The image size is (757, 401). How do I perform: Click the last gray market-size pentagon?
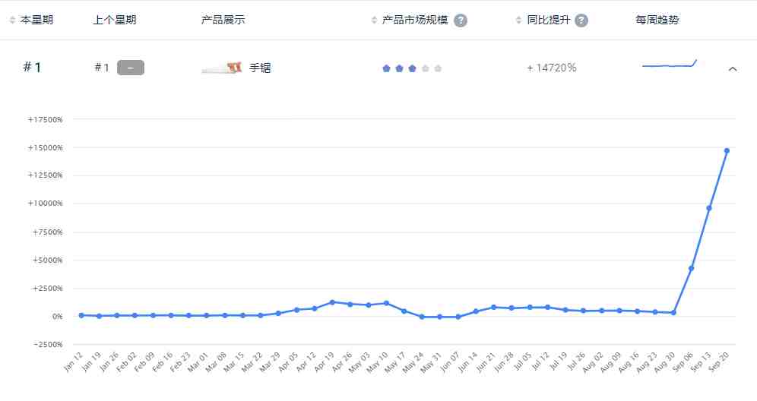click(438, 68)
